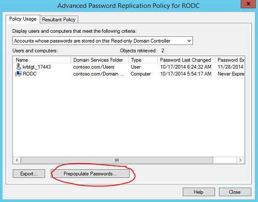Select the Policy Usage tab
258x202 pixels.
coord(23,19)
